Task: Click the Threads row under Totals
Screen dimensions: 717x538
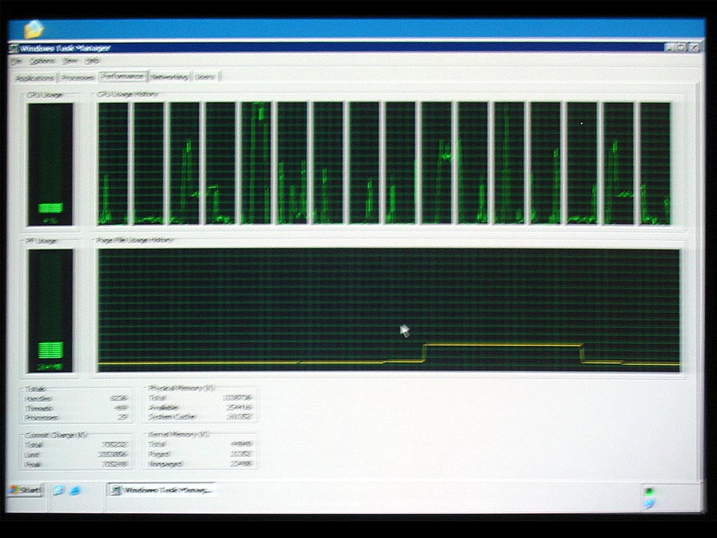Action: tap(76, 408)
